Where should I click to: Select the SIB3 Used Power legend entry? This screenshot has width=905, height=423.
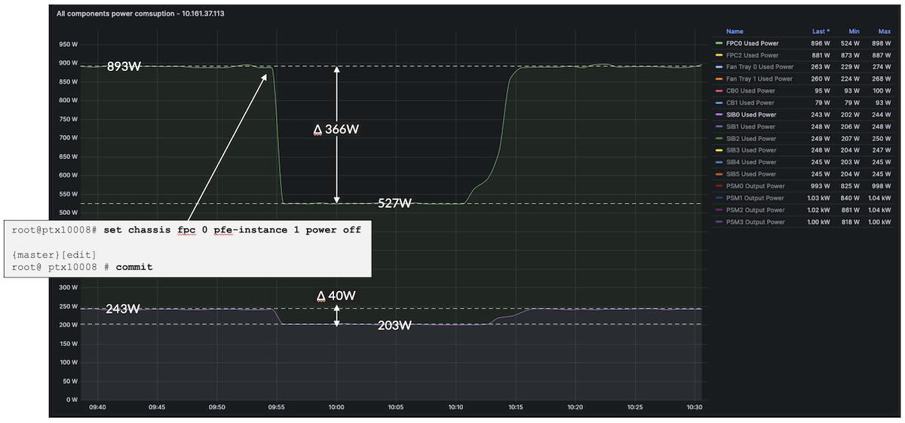tap(750, 151)
